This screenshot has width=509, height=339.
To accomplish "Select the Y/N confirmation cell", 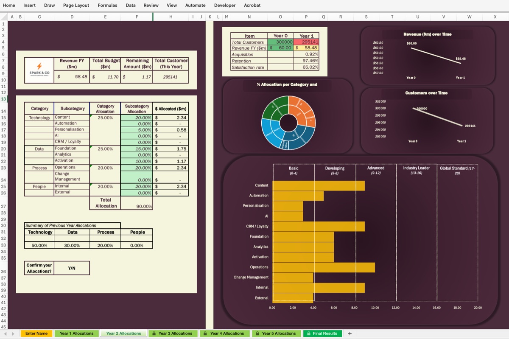I will (72, 268).
